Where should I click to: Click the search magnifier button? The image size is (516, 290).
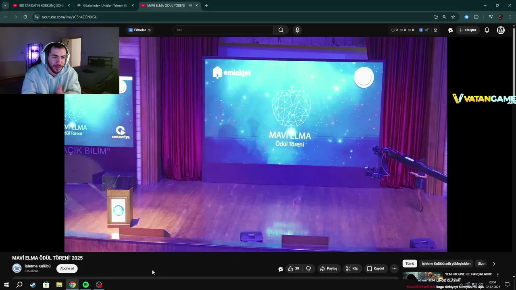(x=281, y=30)
